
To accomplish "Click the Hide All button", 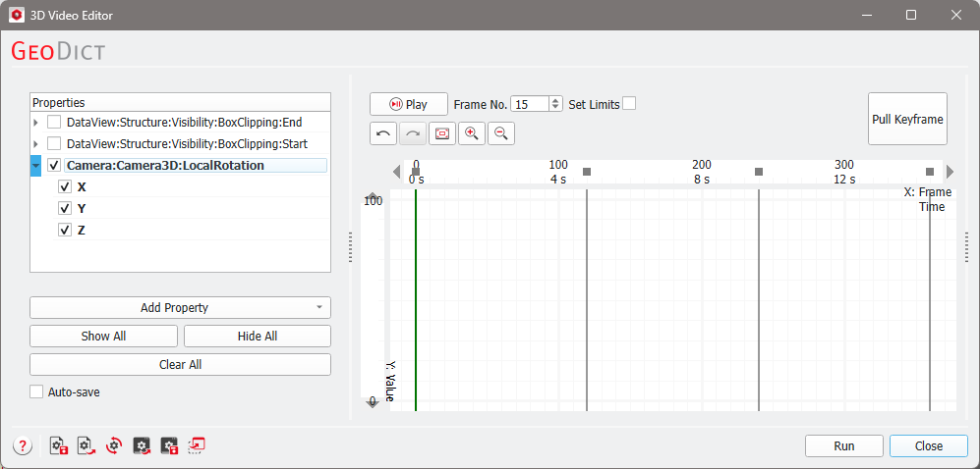I will point(258,337).
